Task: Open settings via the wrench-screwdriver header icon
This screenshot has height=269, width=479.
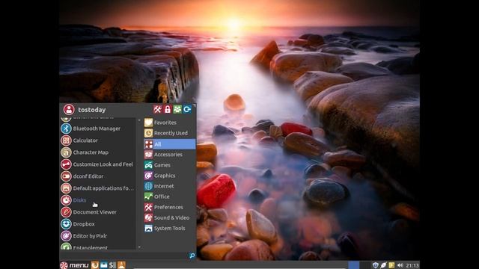Action: click(x=157, y=109)
